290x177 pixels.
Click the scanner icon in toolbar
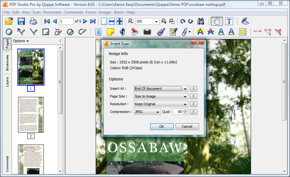[x=245, y=21]
